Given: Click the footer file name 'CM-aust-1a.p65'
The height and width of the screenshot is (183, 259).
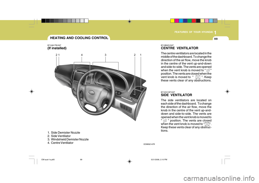Looking at the screenshot, I should 48,160.
